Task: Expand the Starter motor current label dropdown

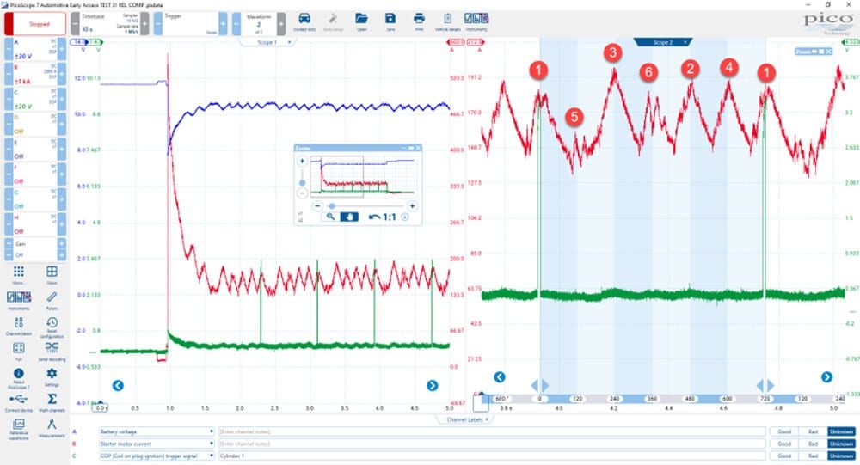Action: point(157,444)
